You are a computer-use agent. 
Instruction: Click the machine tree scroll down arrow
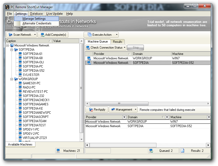point(81,139)
